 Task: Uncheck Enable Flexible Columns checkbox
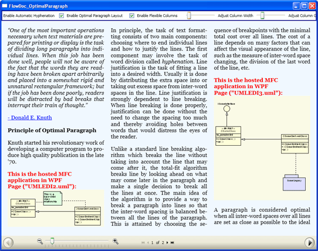tap(132, 16)
